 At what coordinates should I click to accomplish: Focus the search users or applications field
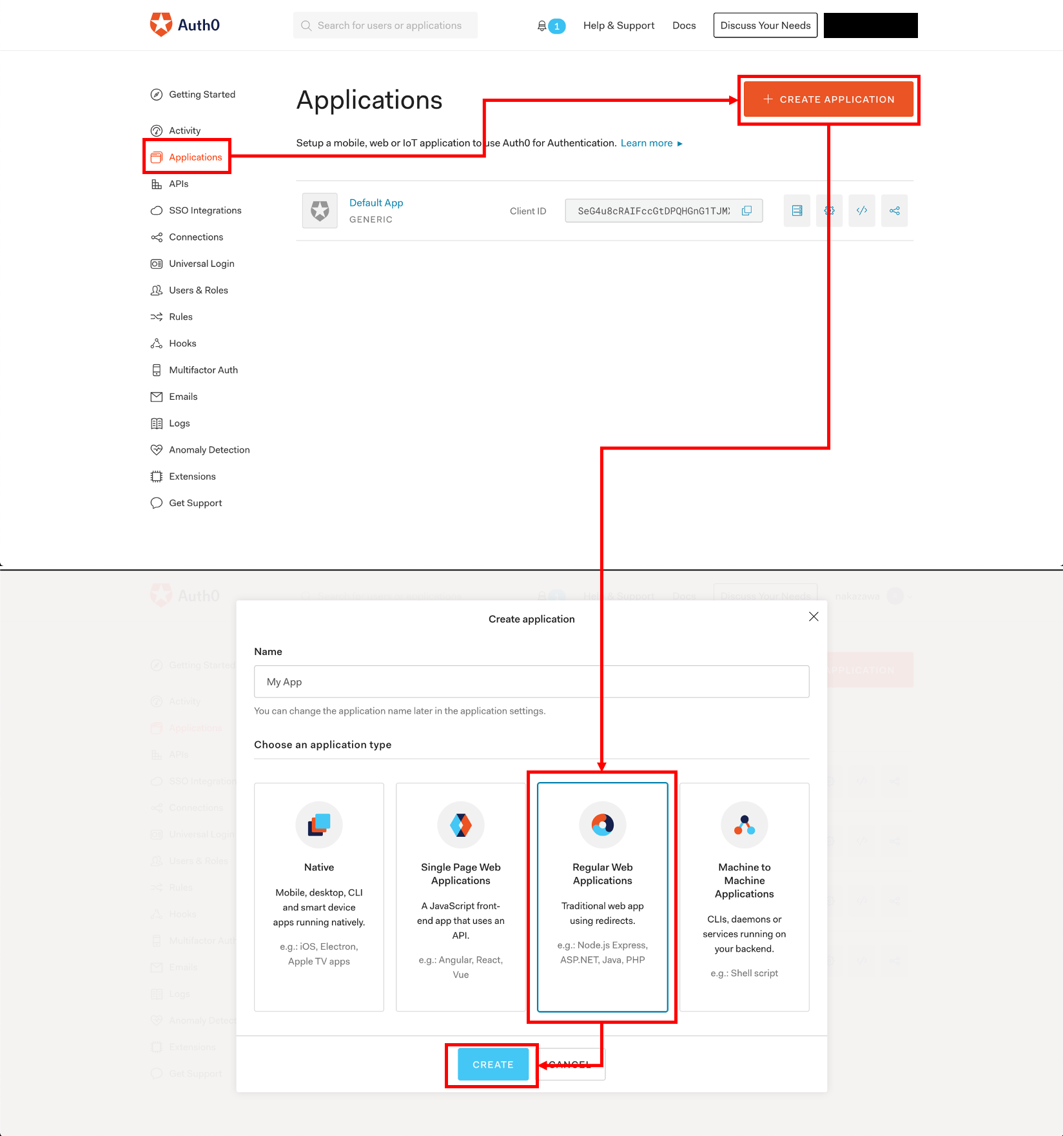pos(385,25)
